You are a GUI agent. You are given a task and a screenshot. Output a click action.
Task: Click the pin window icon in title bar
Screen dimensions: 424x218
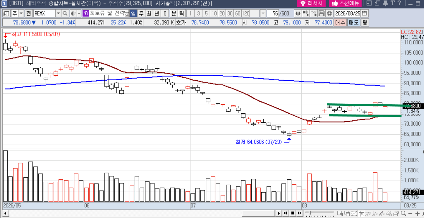pos(385,3)
